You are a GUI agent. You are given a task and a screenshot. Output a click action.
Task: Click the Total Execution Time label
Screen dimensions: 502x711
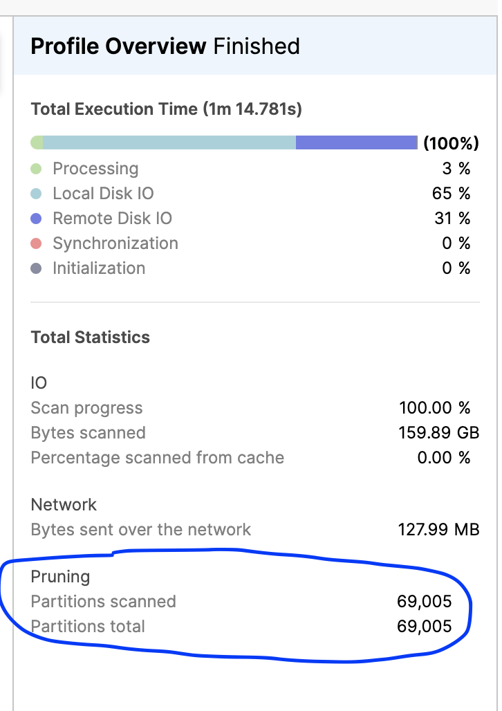tap(166, 109)
